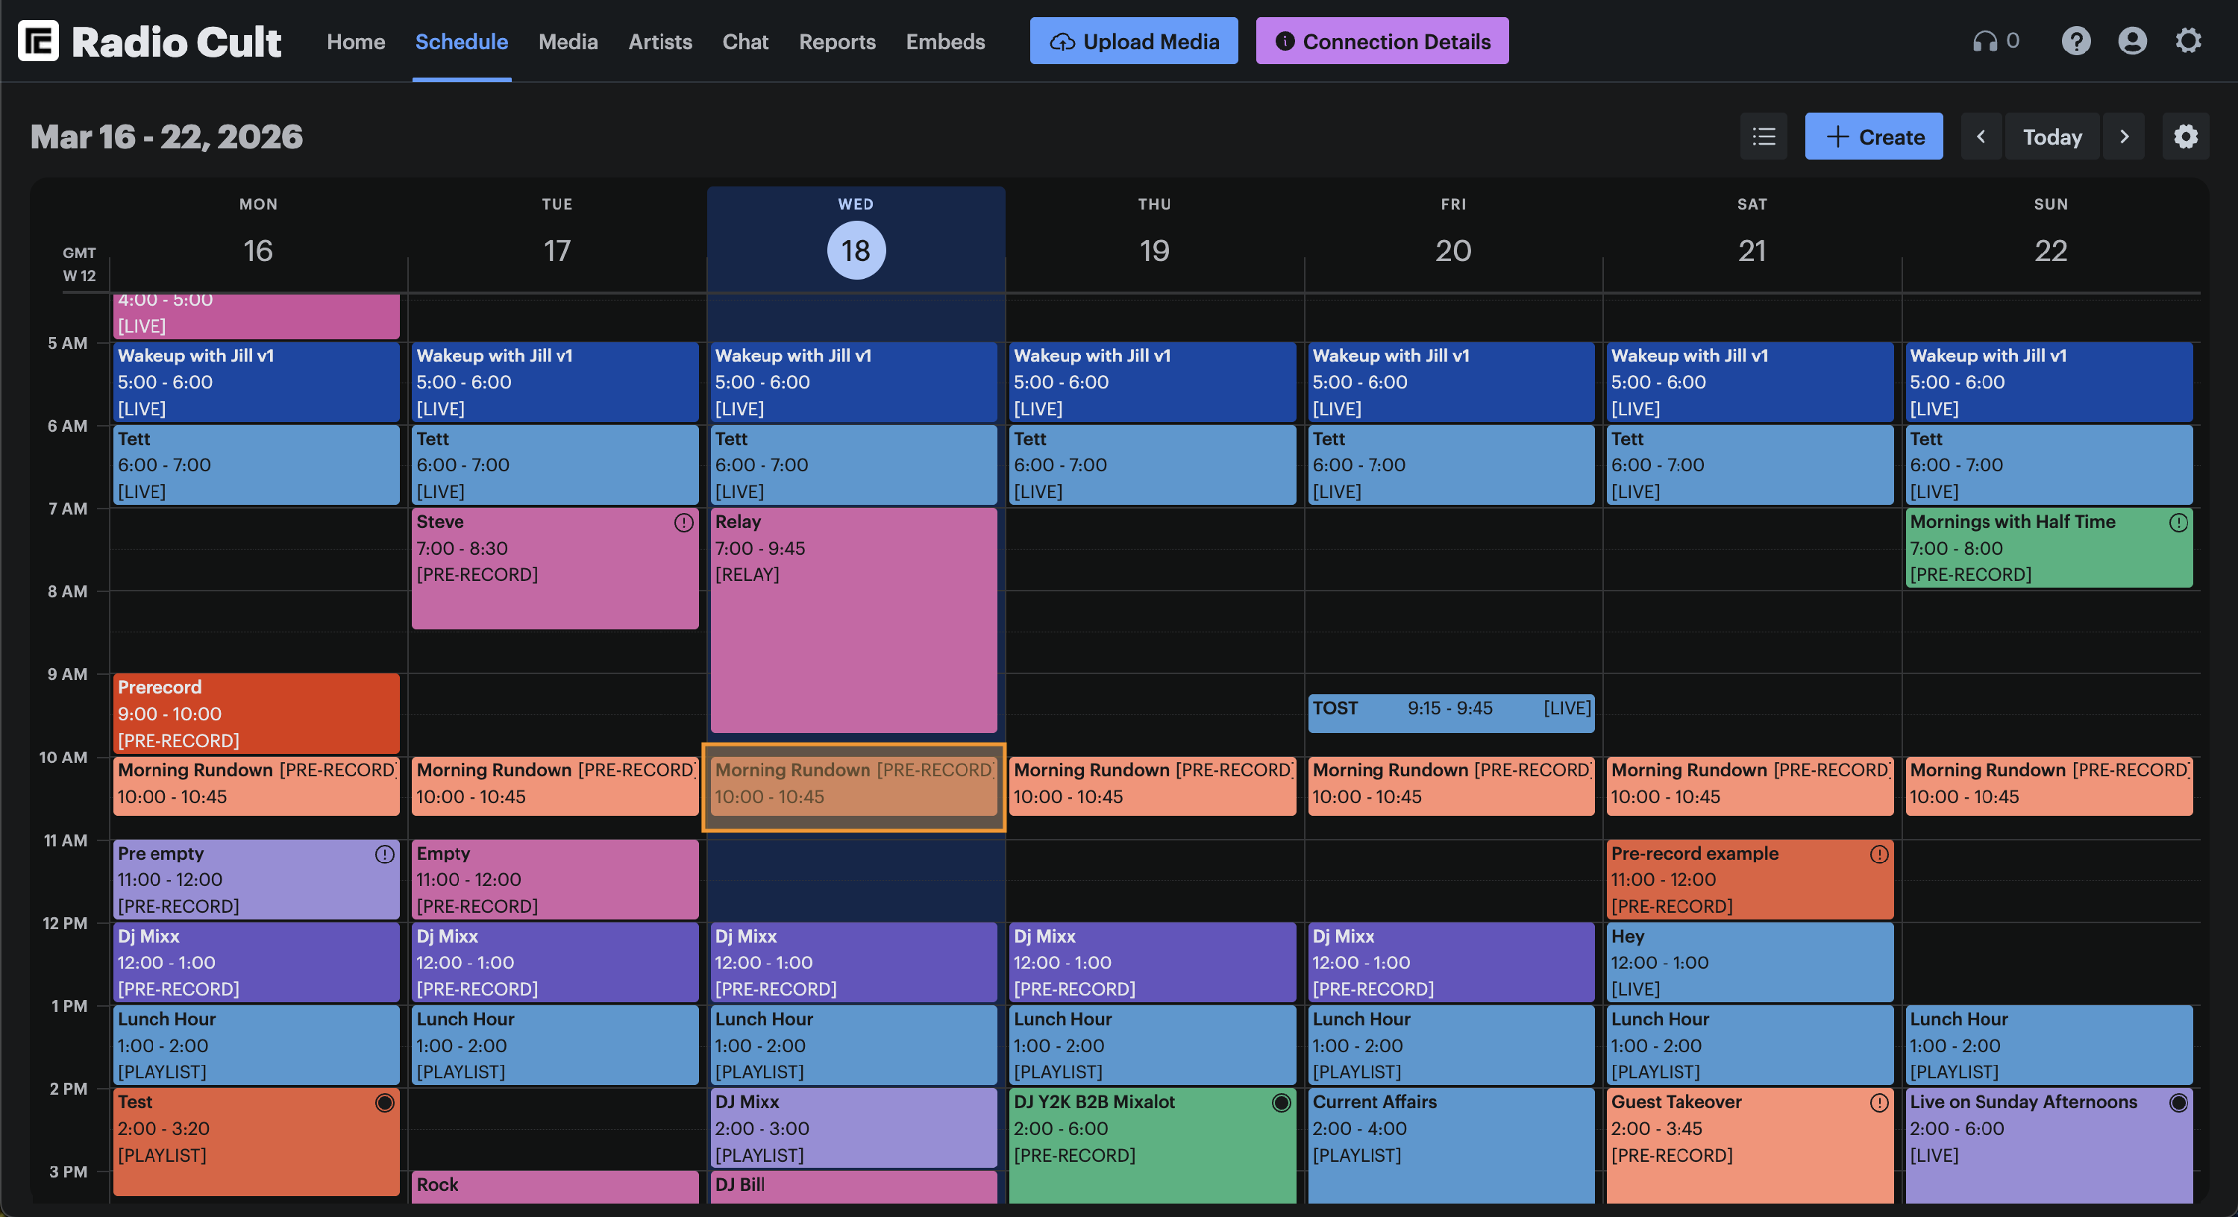The image size is (2238, 1217).
Task: Click record indicator on Test show
Action: click(x=385, y=1102)
